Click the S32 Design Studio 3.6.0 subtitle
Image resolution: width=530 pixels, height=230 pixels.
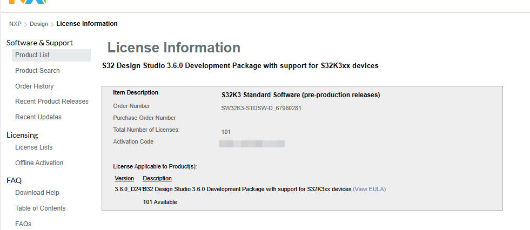240,66
